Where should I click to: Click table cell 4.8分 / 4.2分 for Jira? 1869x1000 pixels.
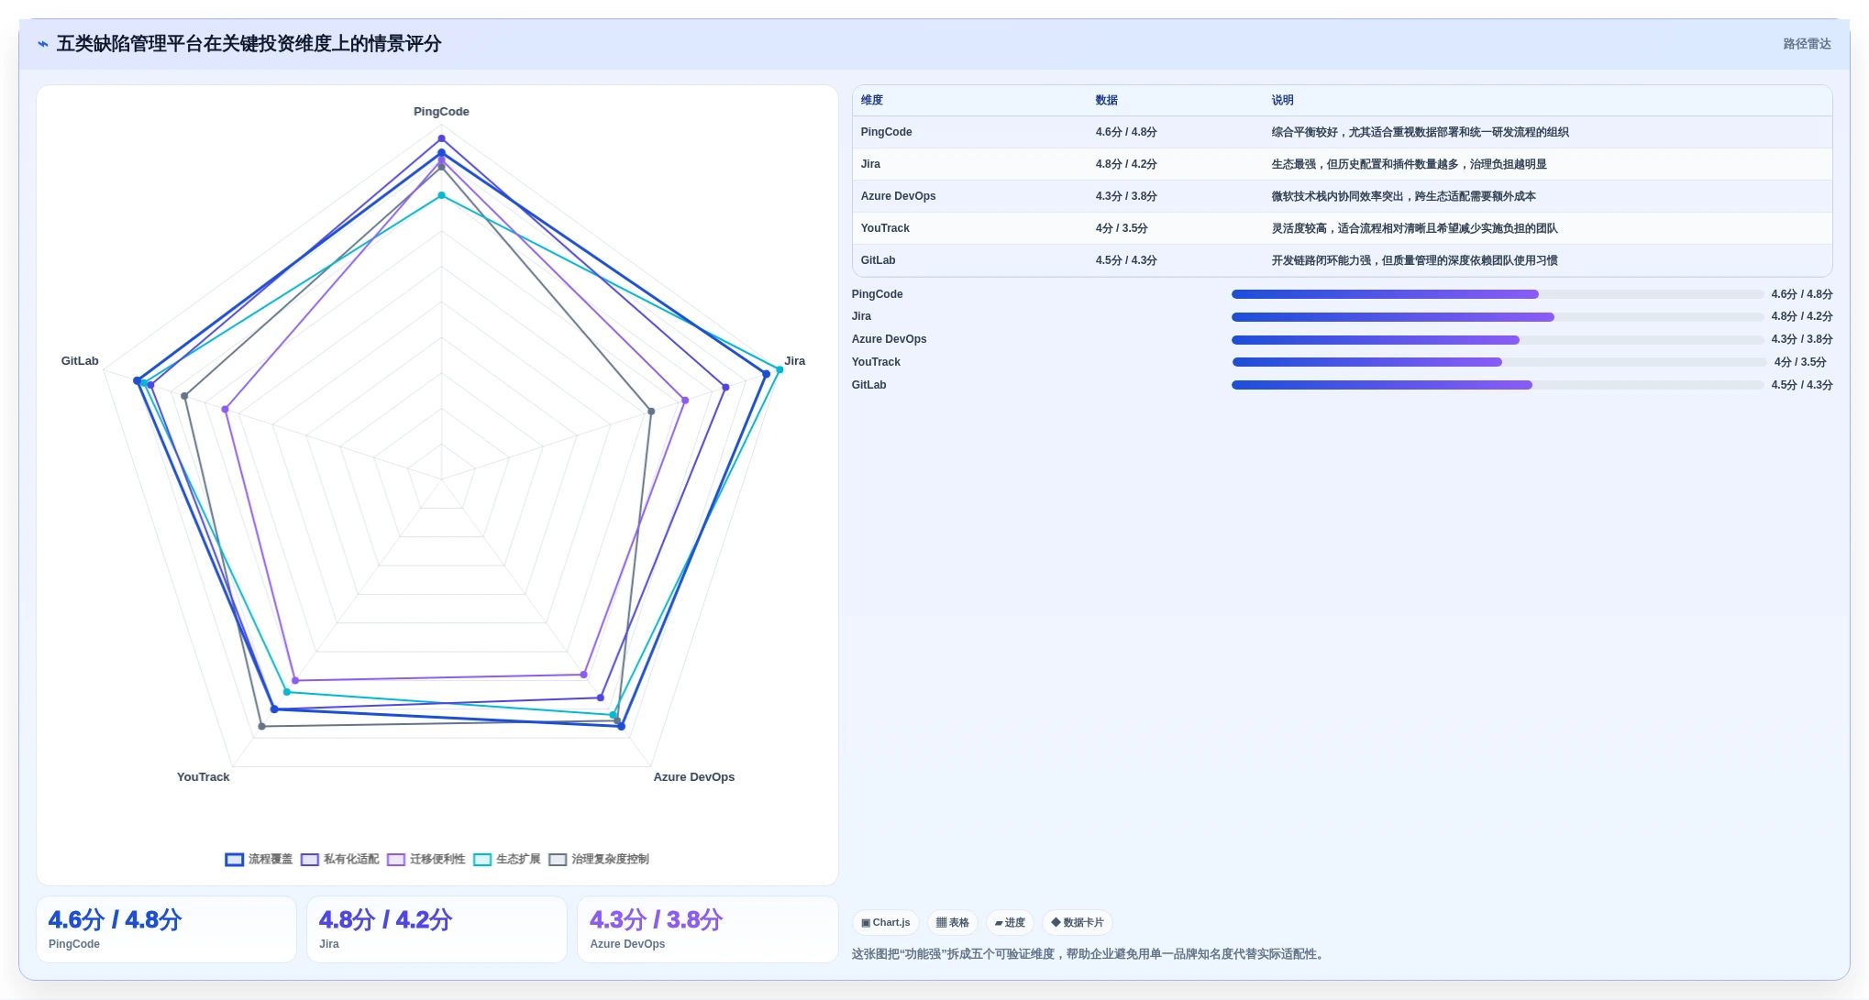click(x=1126, y=165)
